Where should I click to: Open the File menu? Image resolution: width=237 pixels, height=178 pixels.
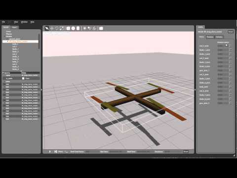tap(3, 22)
